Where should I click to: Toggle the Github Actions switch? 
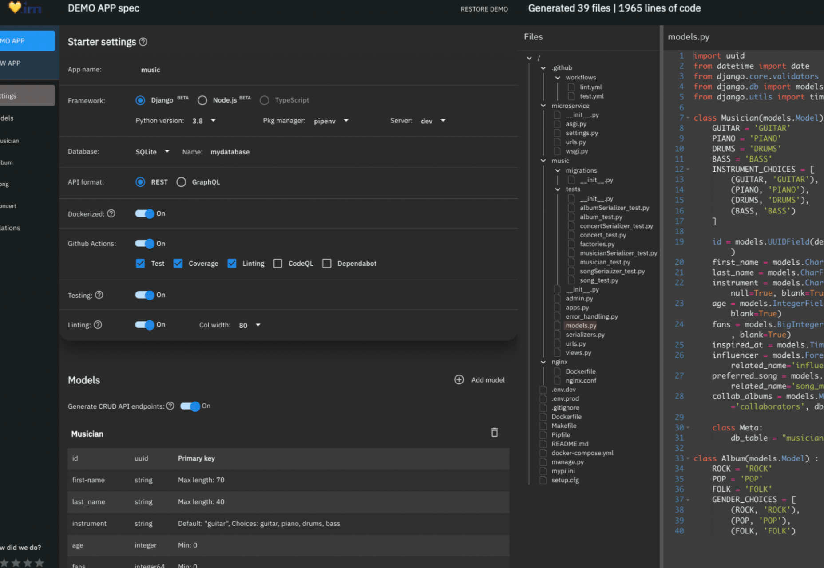coord(145,244)
